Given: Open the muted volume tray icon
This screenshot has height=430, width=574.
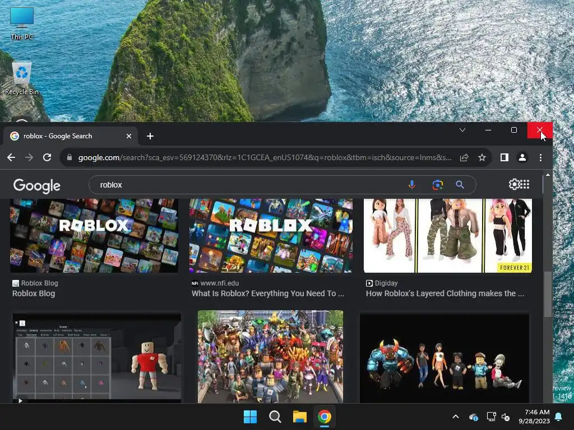Looking at the screenshot, I should [506, 417].
